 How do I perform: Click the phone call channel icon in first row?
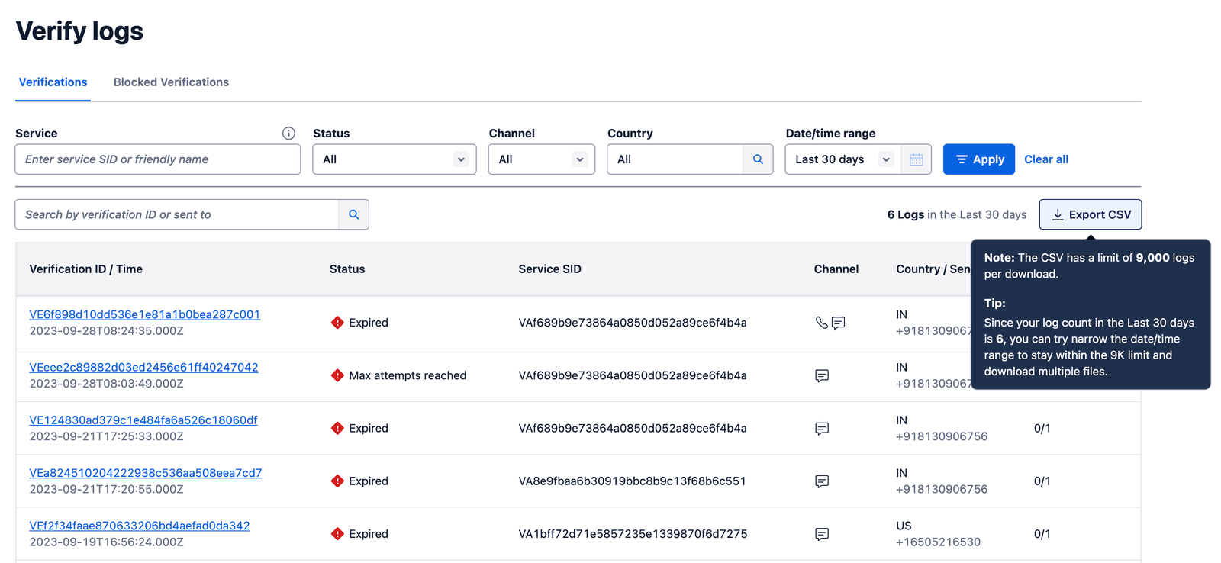tap(821, 323)
